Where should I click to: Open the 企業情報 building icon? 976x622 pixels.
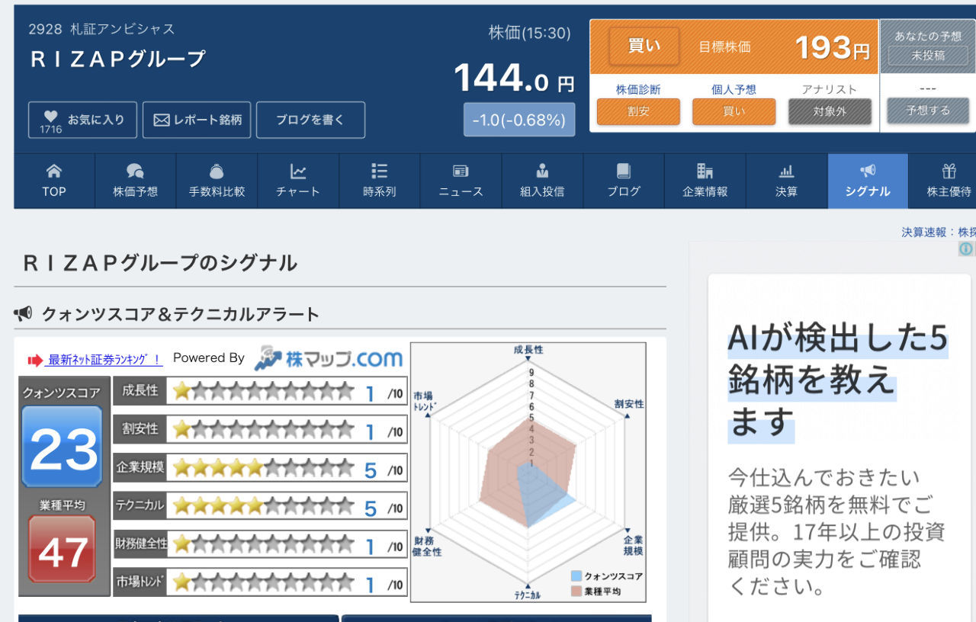(705, 172)
